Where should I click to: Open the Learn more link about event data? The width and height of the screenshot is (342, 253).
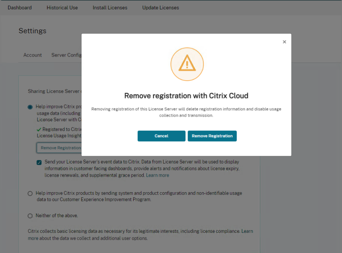point(157,175)
